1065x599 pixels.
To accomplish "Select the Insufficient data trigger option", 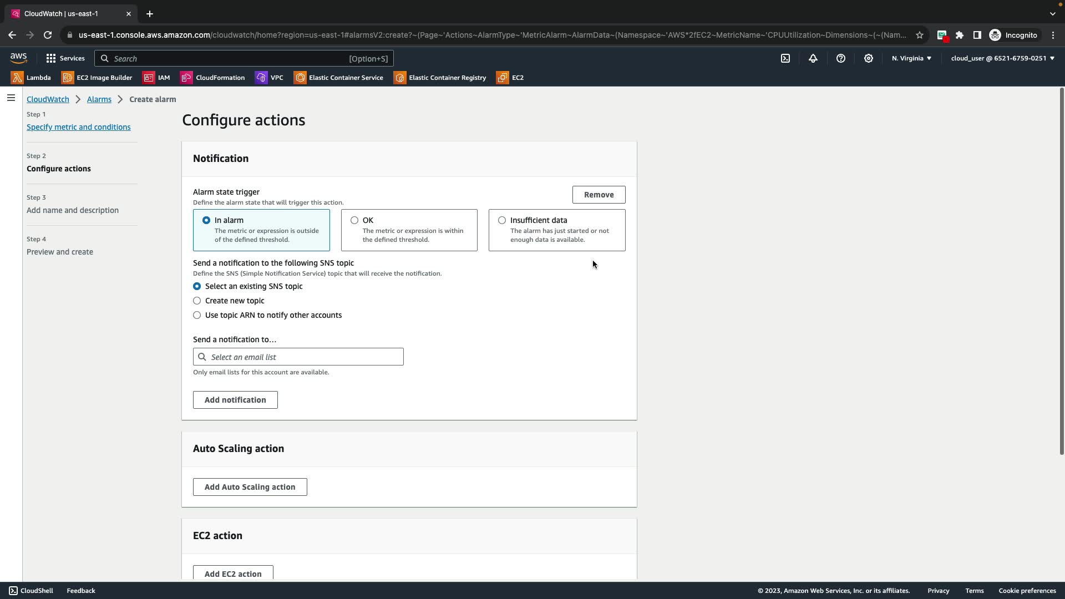I will (502, 221).
